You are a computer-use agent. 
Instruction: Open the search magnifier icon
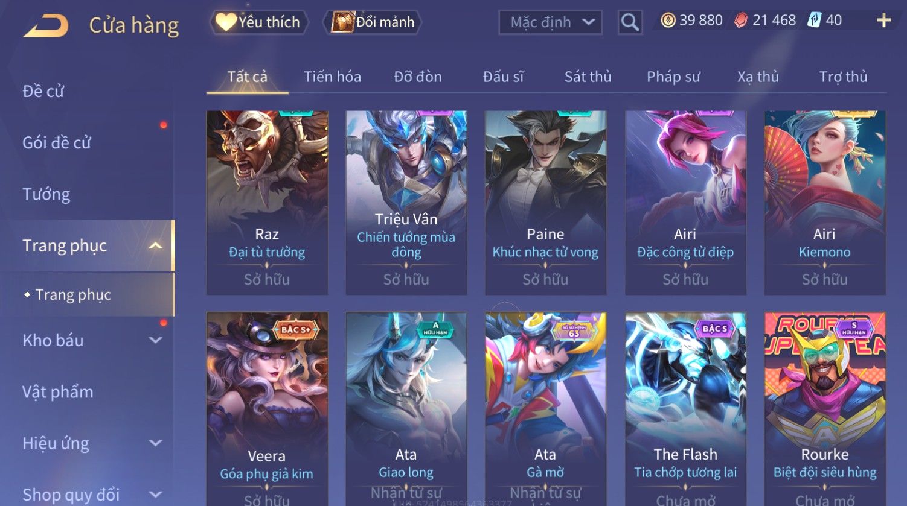(x=630, y=22)
